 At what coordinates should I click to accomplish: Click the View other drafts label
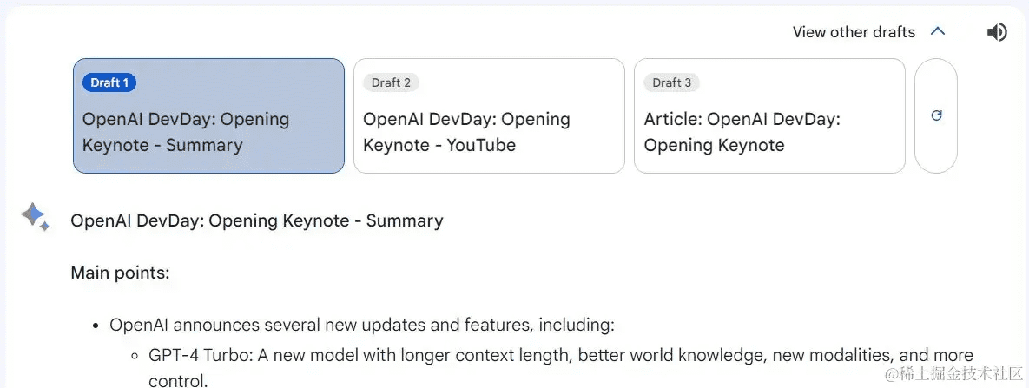[854, 32]
